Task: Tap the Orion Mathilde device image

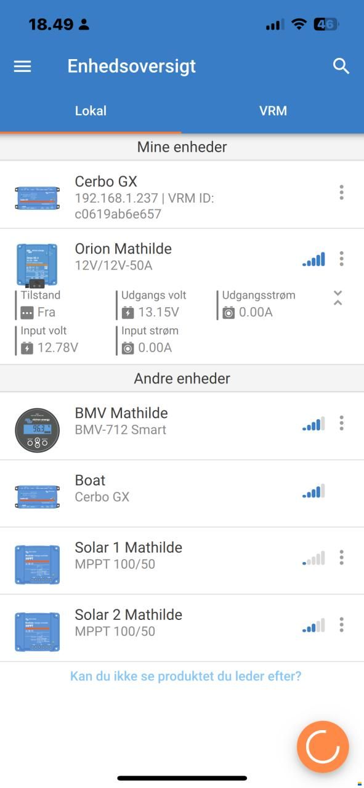Action: click(x=37, y=265)
